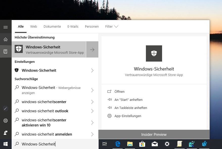Open the notepad scroll icon on taskbar

click(179, 144)
